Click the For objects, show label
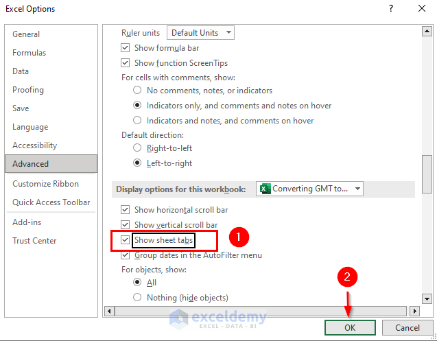 tap(154, 270)
